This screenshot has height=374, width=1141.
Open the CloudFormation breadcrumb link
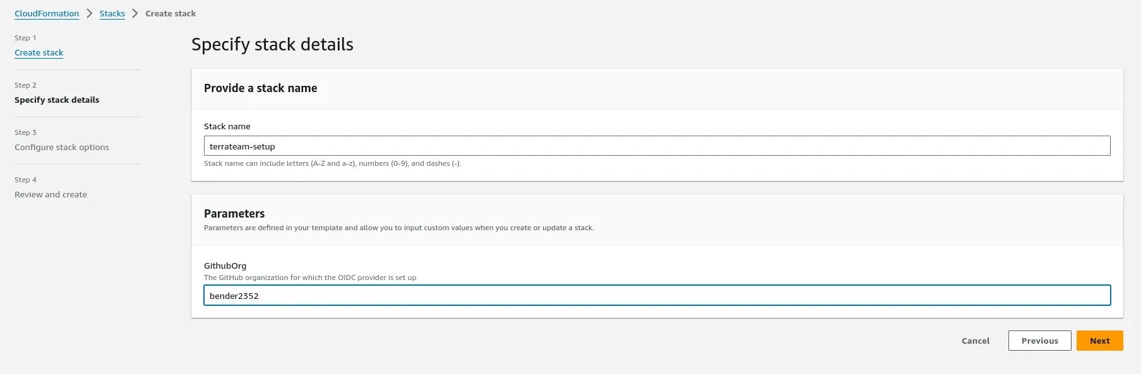click(x=47, y=13)
